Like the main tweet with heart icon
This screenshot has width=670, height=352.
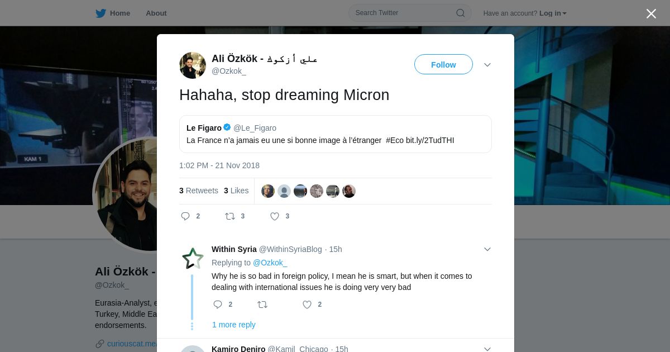pos(275,216)
